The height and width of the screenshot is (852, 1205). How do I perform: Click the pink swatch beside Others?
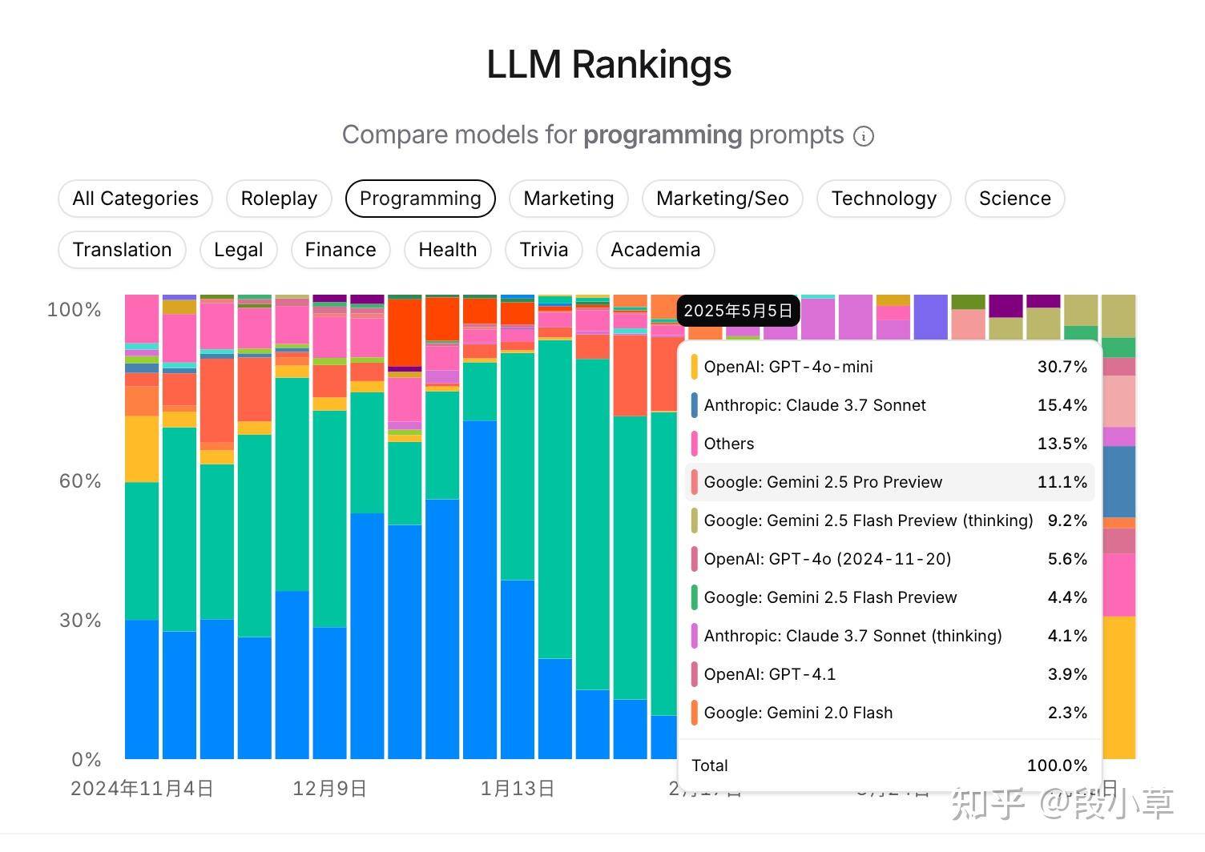tap(694, 444)
